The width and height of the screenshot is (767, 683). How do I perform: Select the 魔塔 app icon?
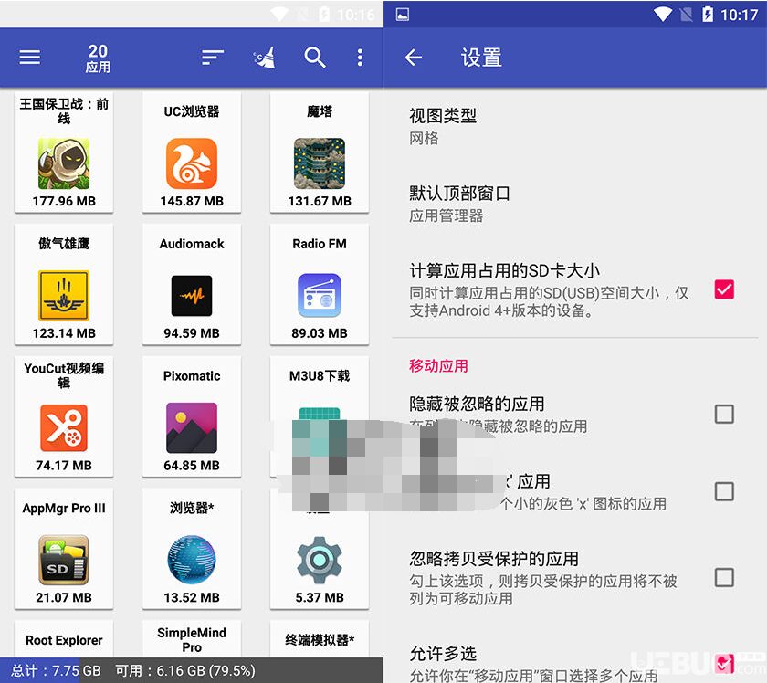pos(320,163)
